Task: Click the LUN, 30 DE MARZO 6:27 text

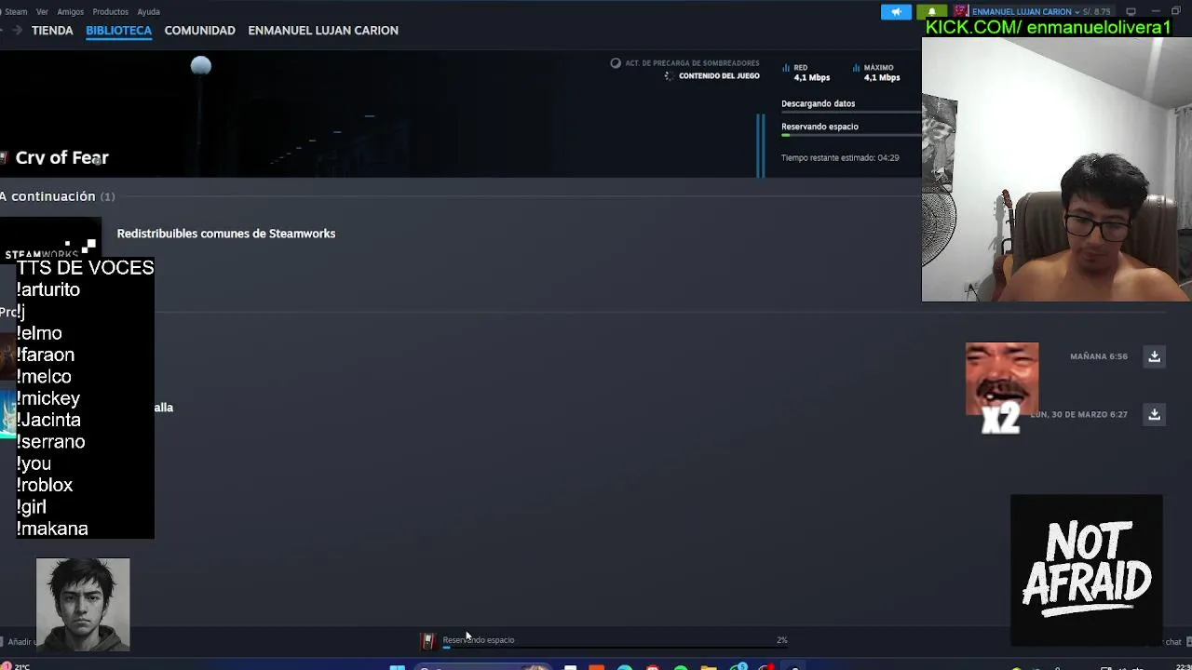Action: 1078,414
